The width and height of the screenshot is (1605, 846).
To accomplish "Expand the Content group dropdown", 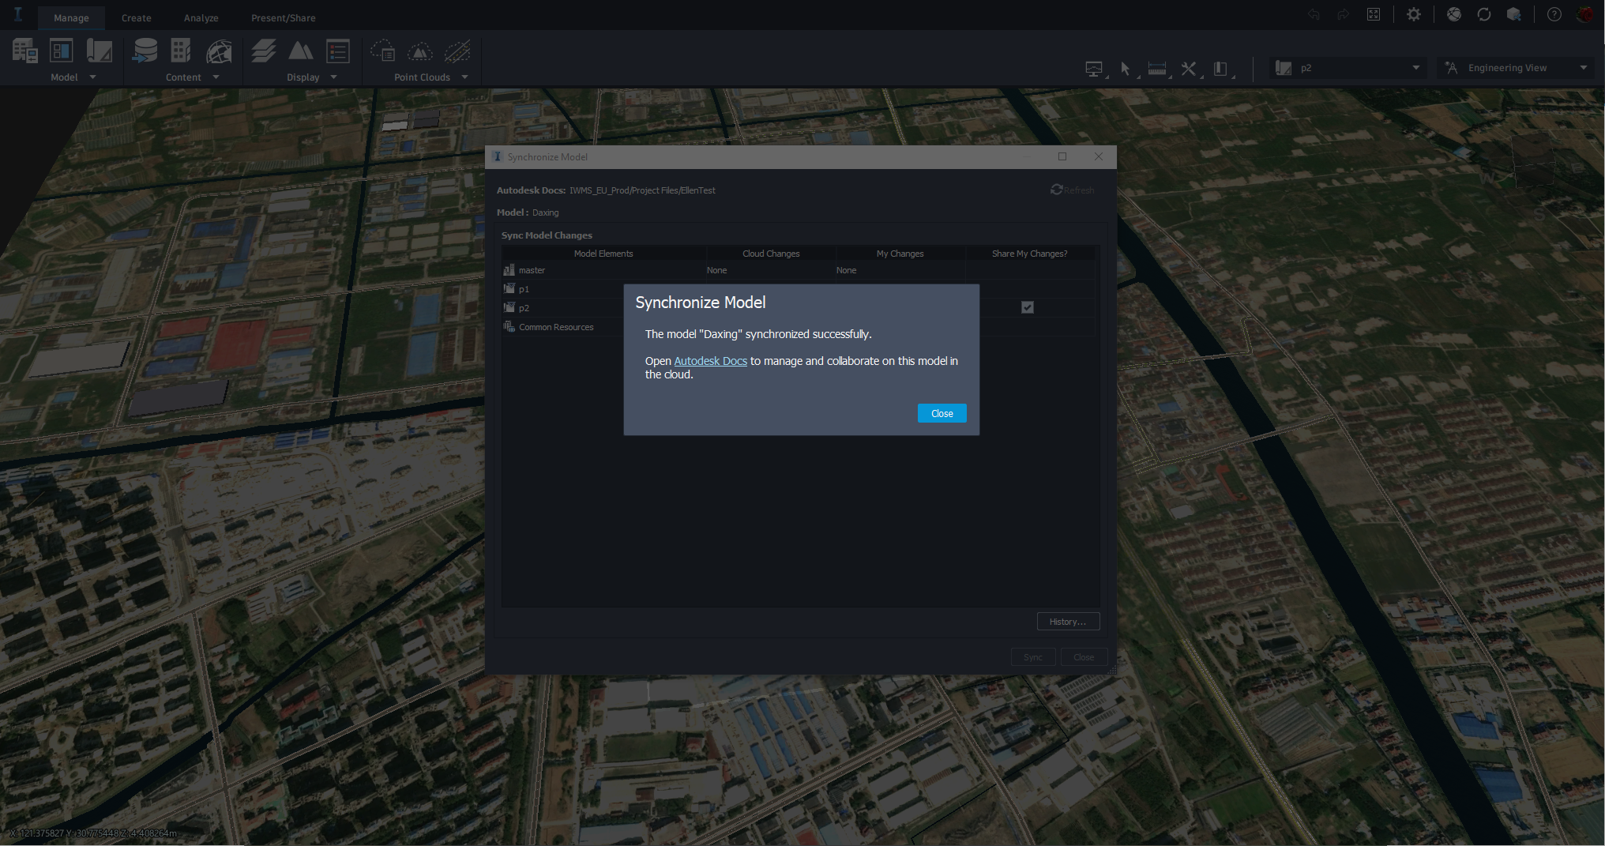I will 216,77.
